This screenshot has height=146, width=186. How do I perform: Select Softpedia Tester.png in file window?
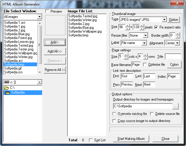click(19, 49)
